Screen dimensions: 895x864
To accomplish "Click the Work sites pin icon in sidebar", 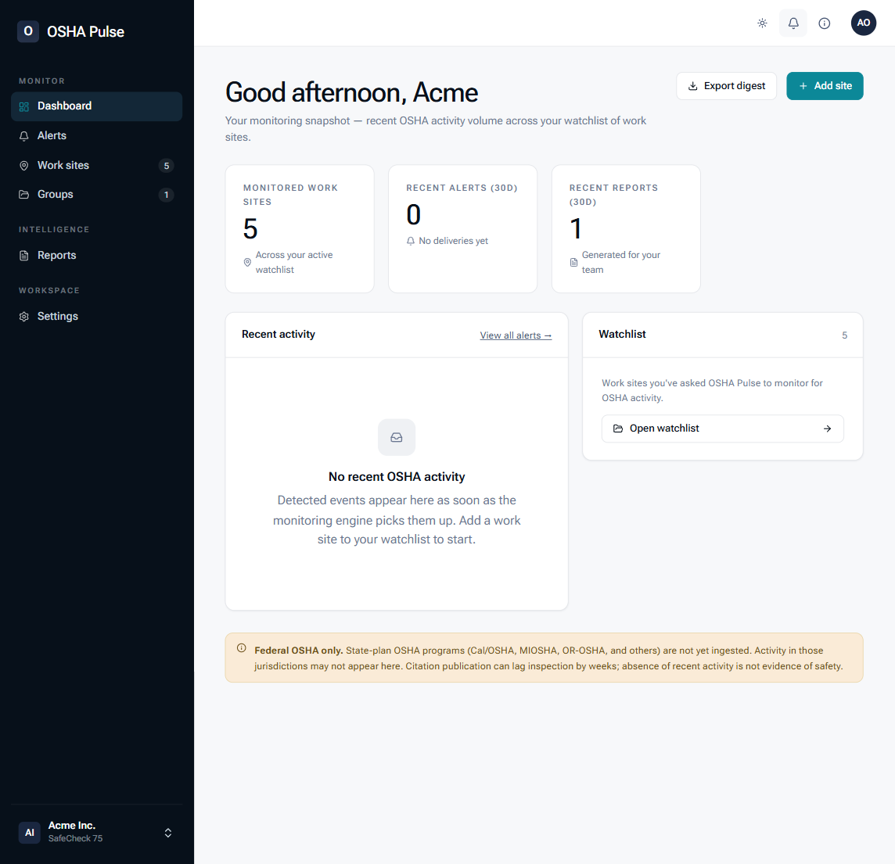I will pyautogui.click(x=24, y=166).
